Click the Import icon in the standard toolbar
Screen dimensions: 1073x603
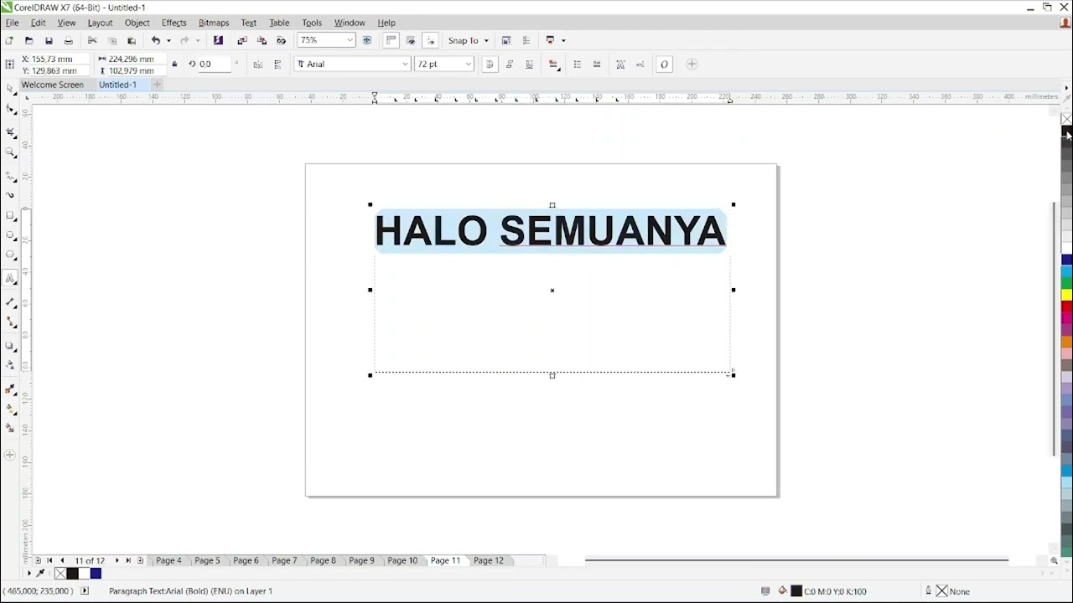[242, 40]
